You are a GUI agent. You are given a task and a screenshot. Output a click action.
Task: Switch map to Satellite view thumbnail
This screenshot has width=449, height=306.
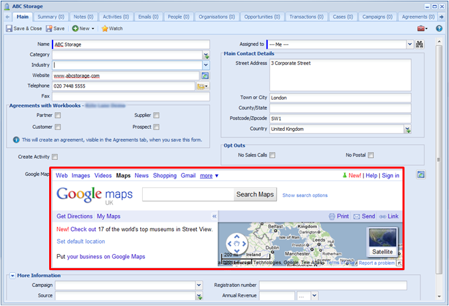click(383, 242)
